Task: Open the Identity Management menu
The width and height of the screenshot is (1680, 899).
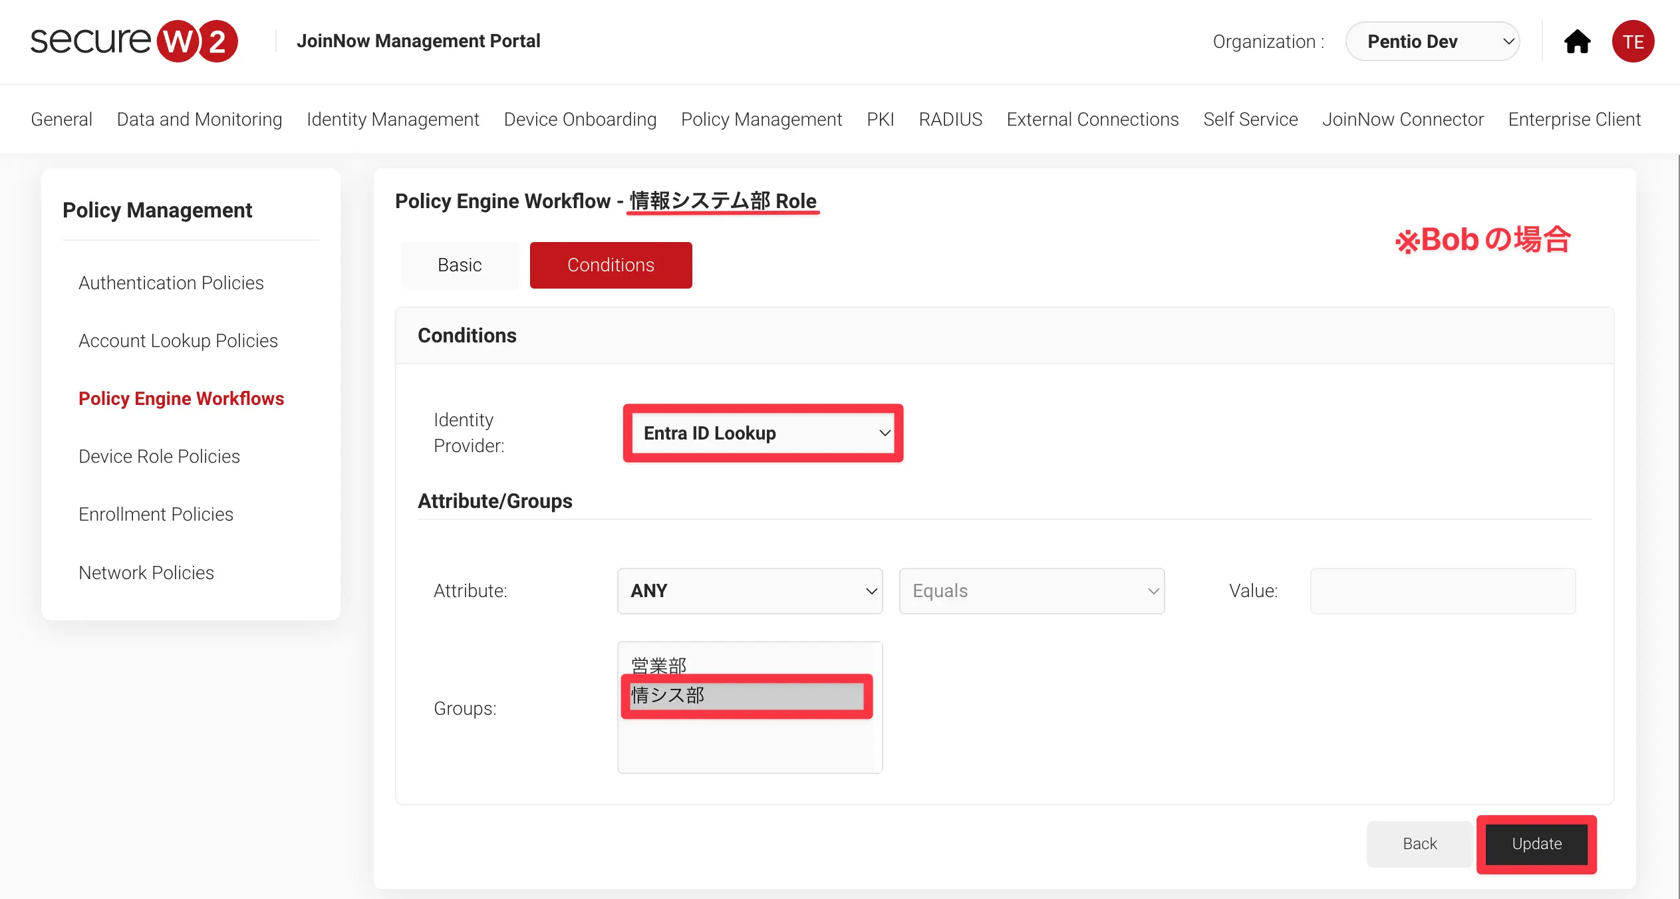Action: pyautogui.click(x=392, y=120)
